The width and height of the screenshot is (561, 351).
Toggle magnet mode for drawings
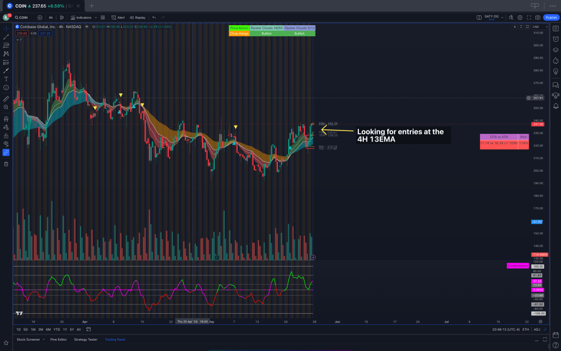6,118
